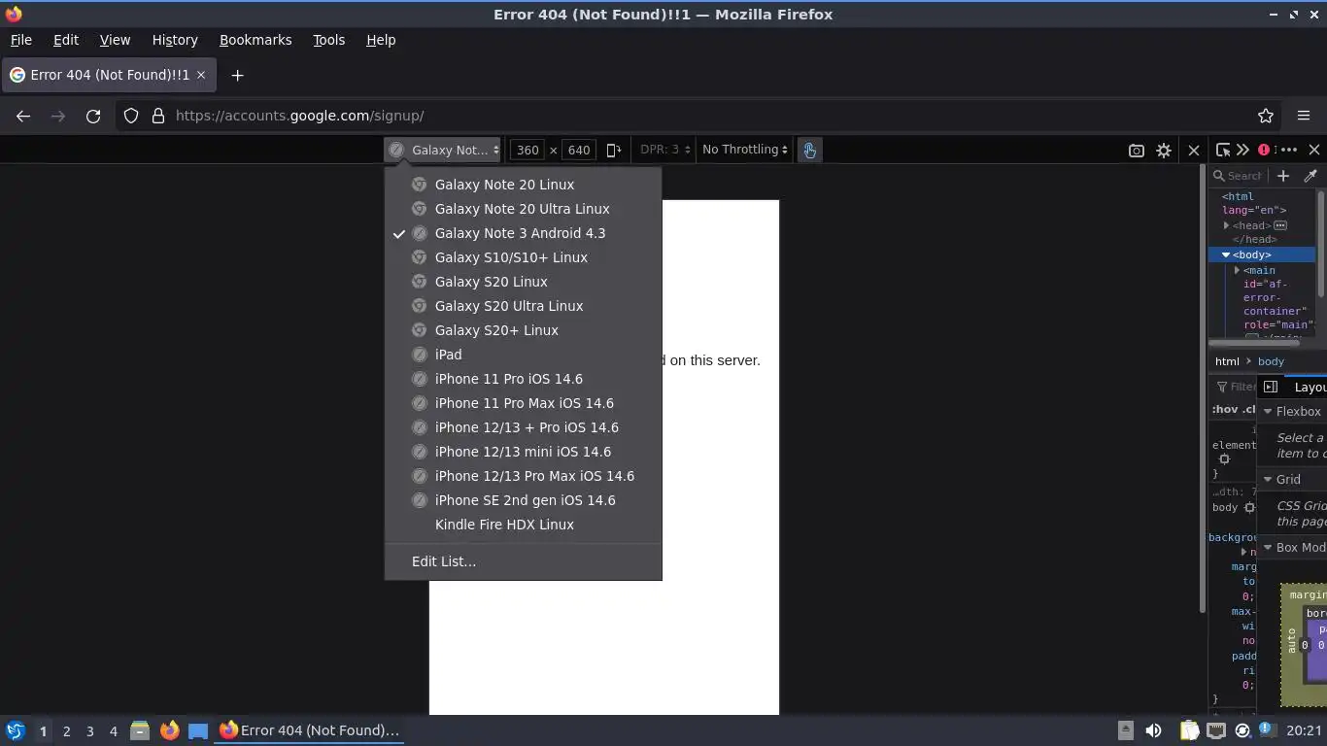Choose Galaxy Note 20 Ultra Linux
The image size is (1327, 746).
(523, 209)
